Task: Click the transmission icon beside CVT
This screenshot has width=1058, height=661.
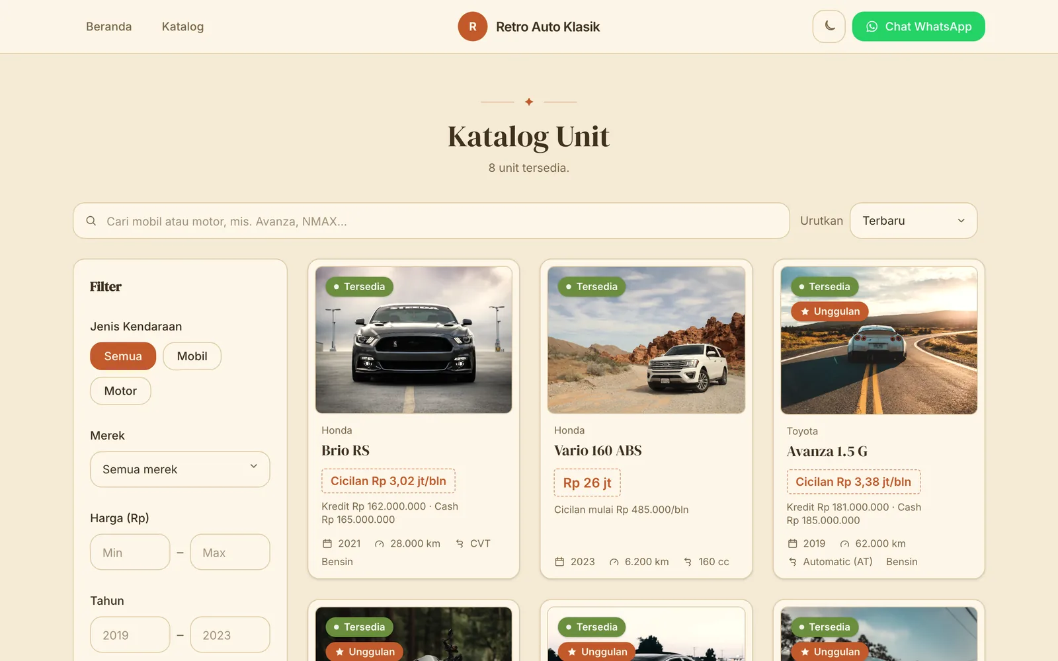Action: click(x=459, y=543)
